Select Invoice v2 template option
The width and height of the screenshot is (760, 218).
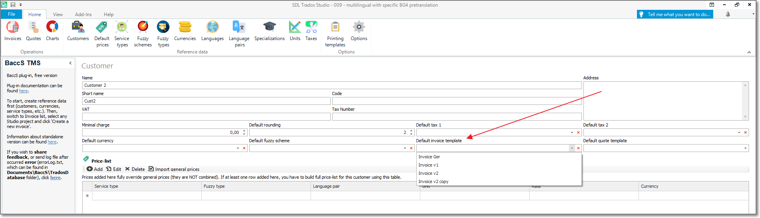(499, 173)
